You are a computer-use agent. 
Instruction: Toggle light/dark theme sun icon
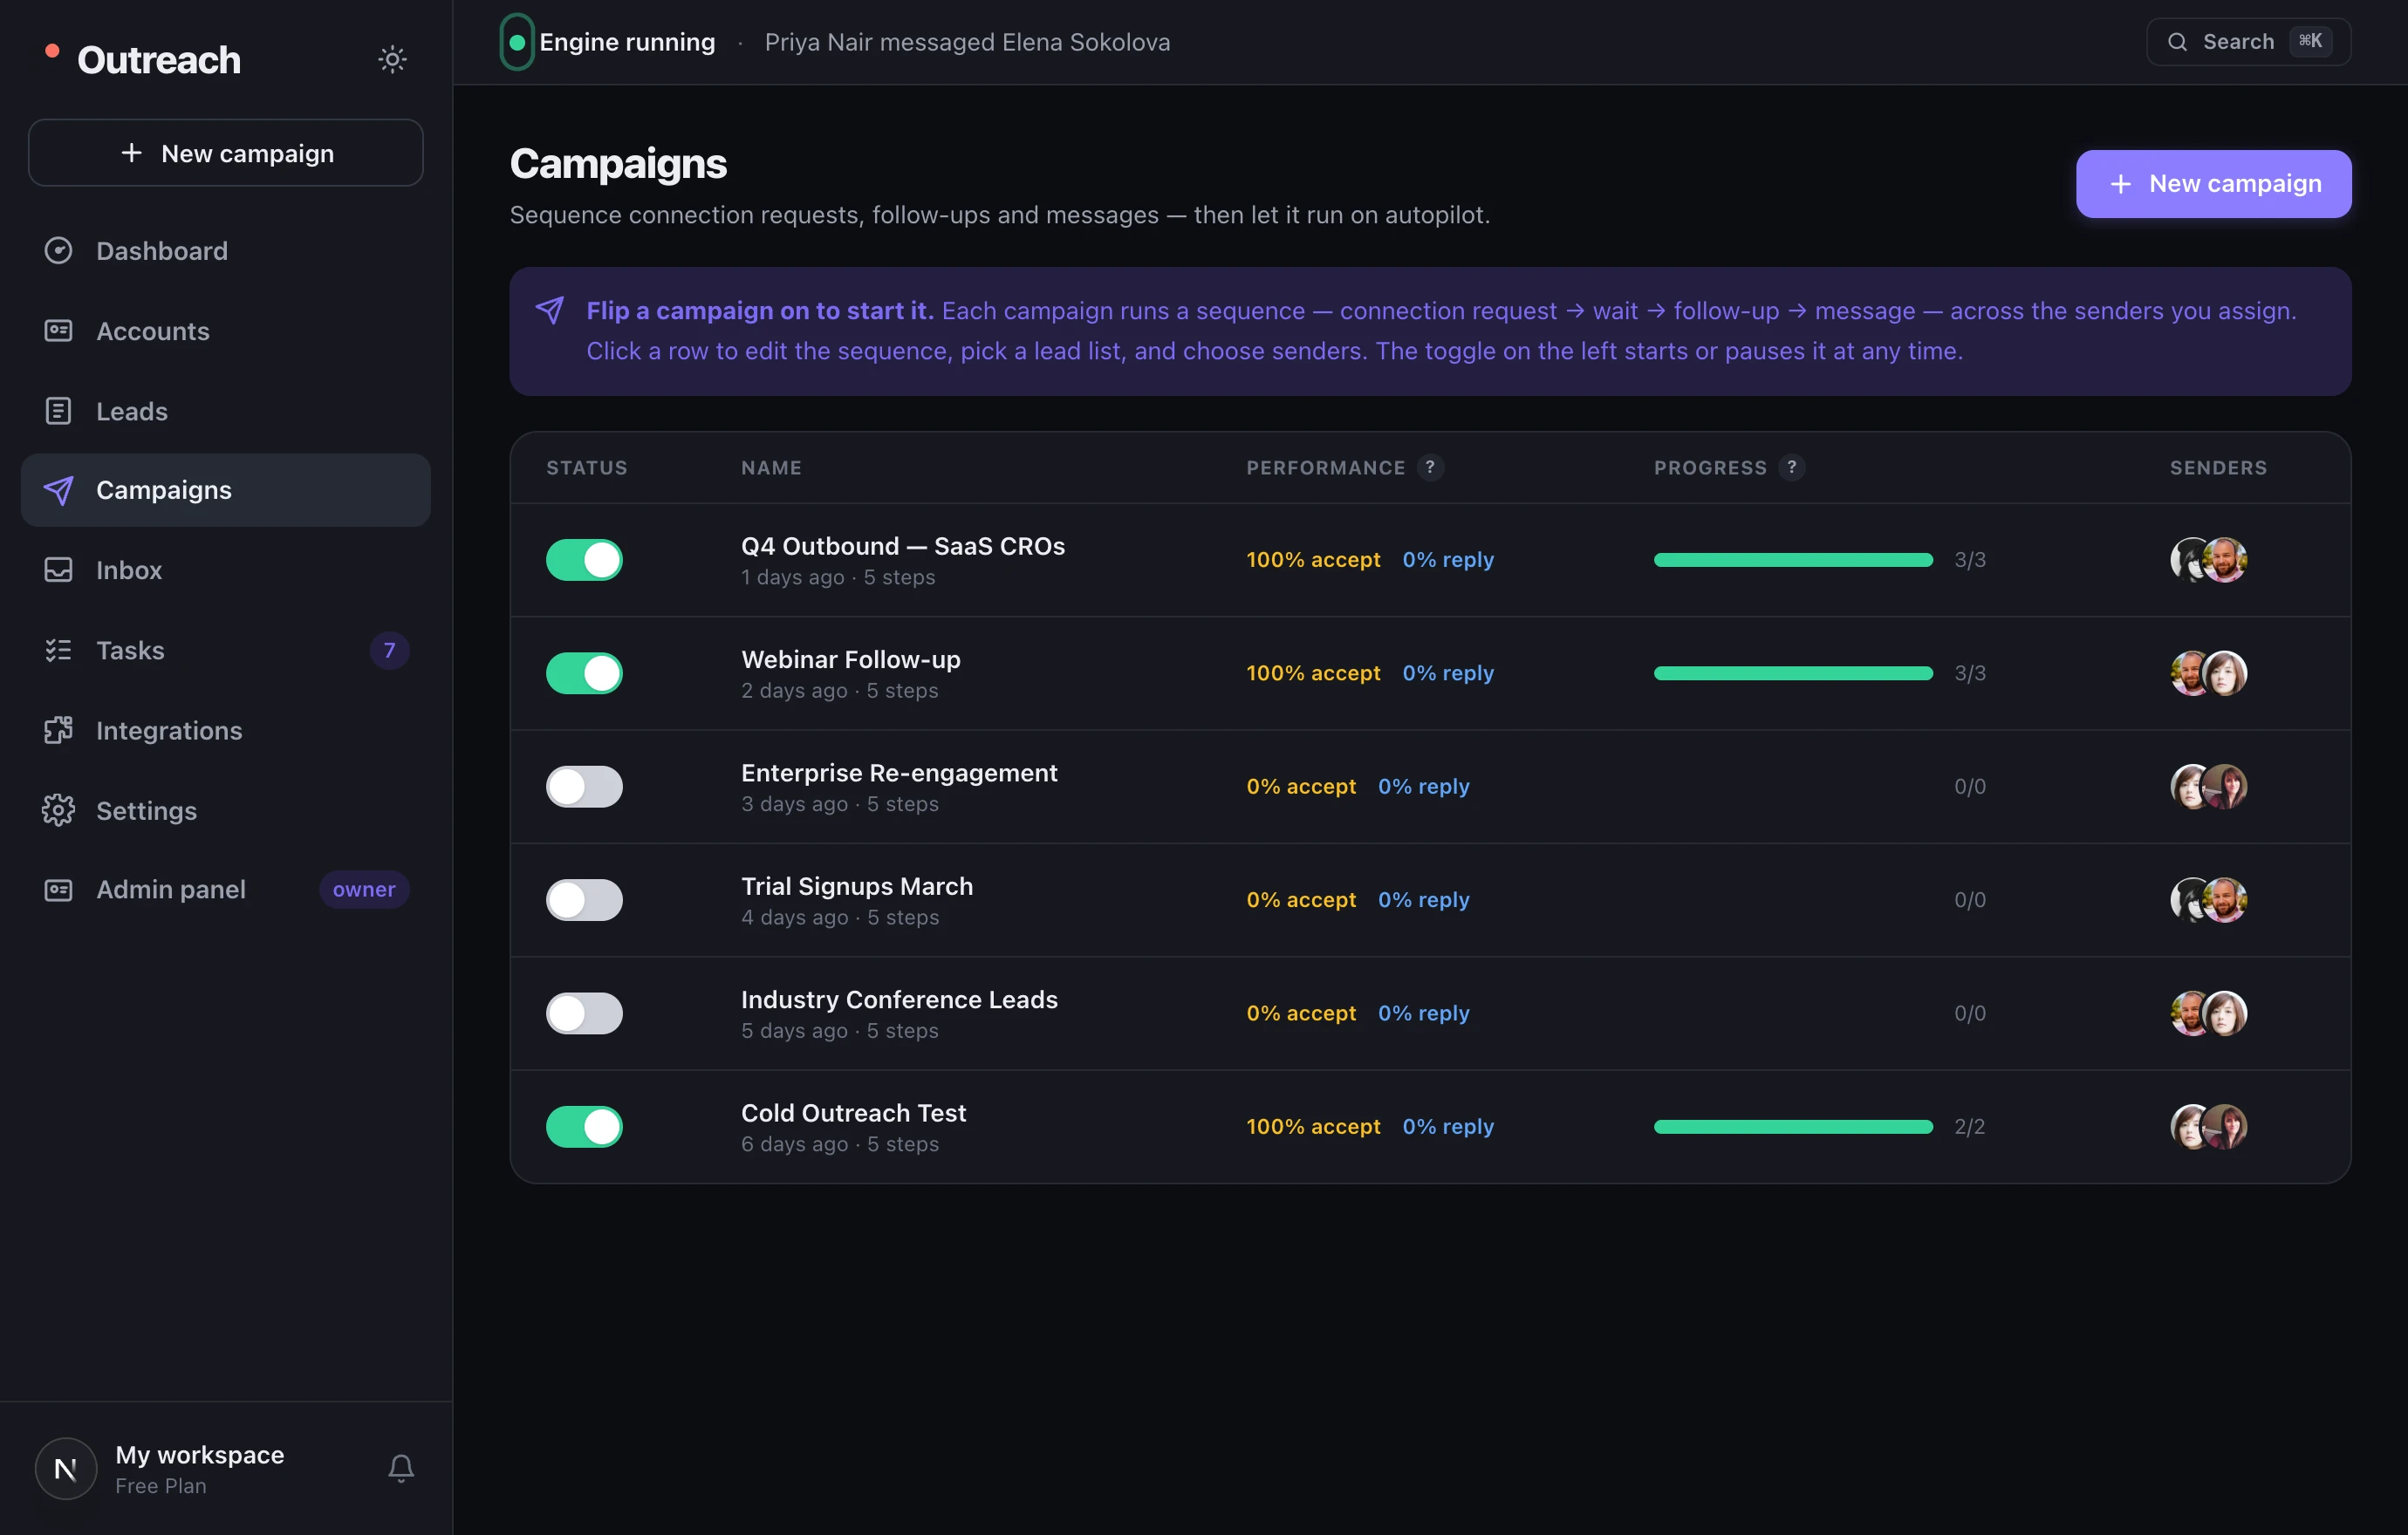click(392, 59)
